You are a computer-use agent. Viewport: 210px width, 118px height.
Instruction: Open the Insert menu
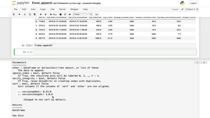pos(43,9)
